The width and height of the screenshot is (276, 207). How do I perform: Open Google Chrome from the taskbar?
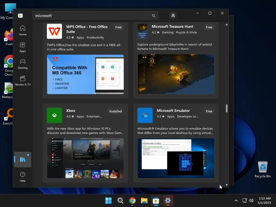click(132, 201)
